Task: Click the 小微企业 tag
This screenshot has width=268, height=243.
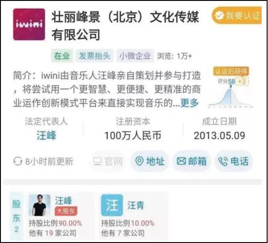Action: pos(135,56)
